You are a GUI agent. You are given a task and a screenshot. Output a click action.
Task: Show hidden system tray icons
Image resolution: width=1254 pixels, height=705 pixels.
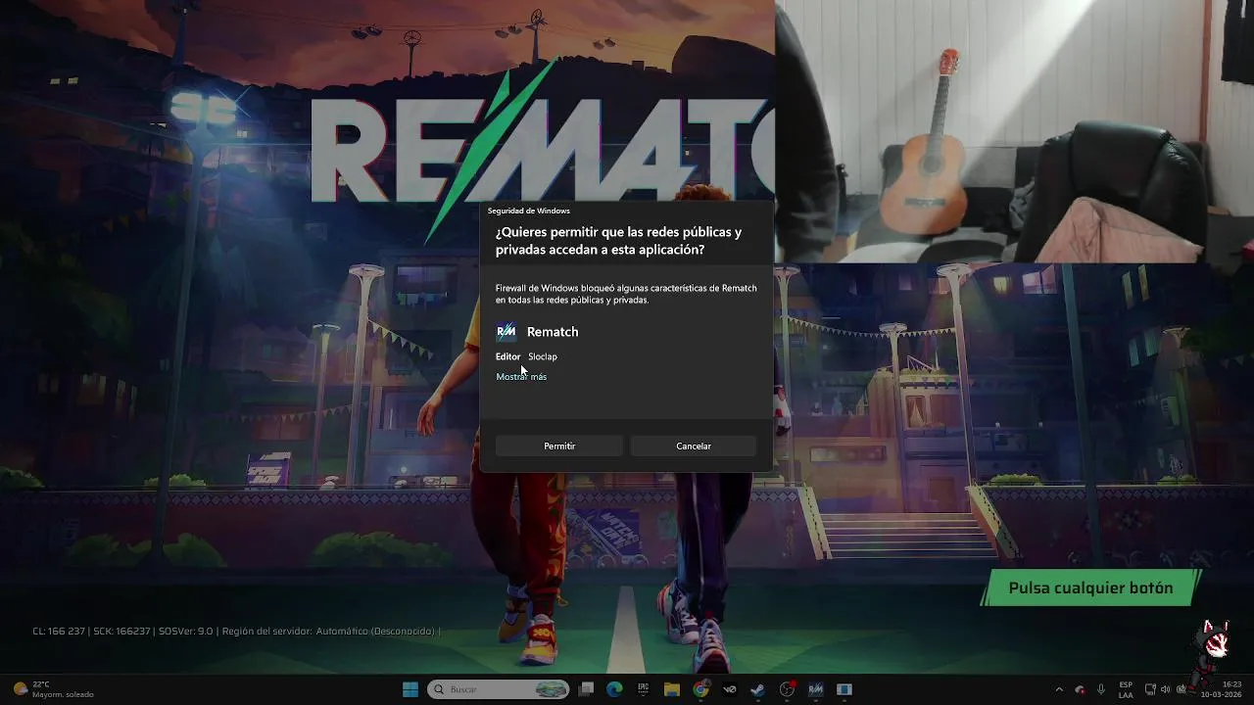(1059, 689)
